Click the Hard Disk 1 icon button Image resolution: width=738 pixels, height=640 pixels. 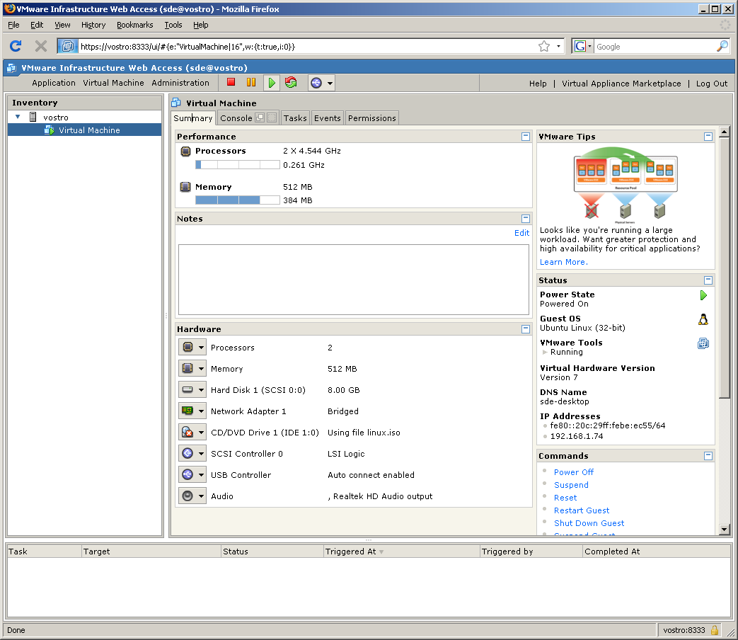pos(188,389)
